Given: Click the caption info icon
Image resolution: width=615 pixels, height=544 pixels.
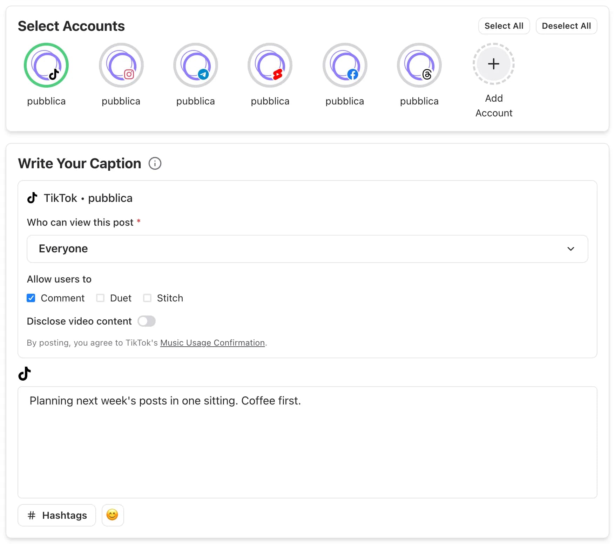Looking at the screenshot, I should [155, 163].
